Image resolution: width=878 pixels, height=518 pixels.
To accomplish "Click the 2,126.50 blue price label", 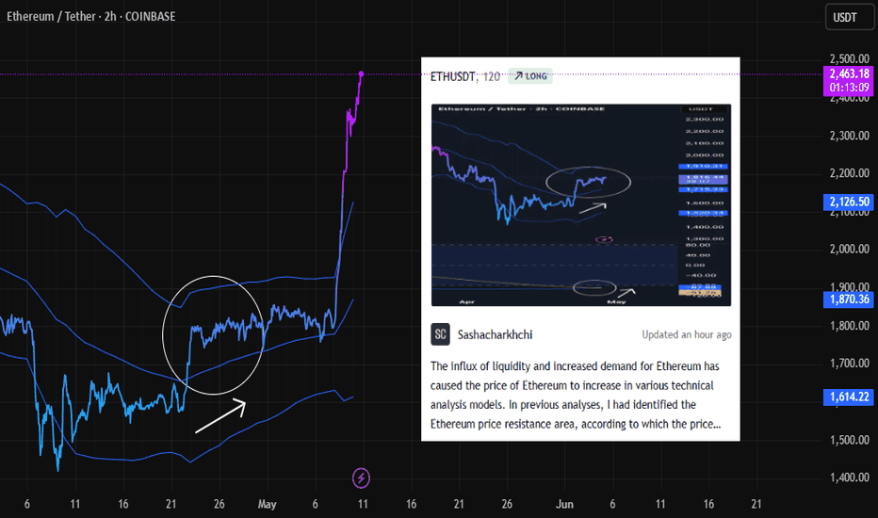I will pos(849,202).
